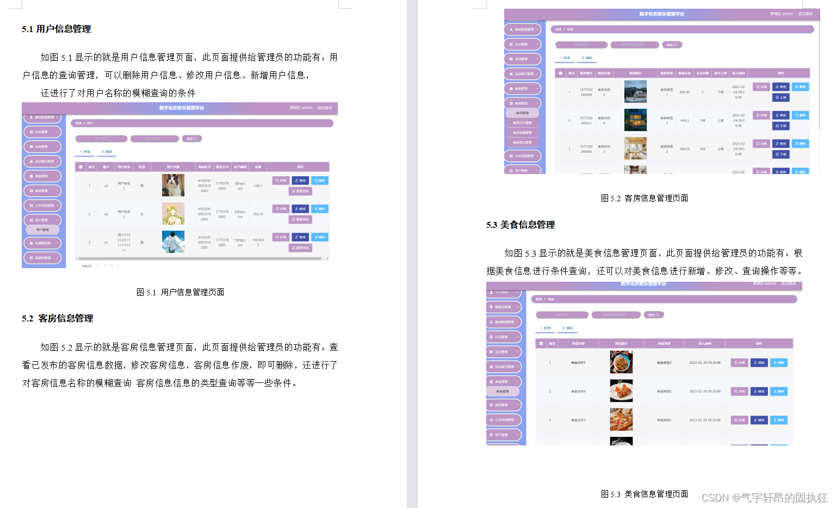This screenshot has width=836, height=508.
Task: Expand 公告信息管理 menu in room page sidebar
Action: (x=522, y=156)
